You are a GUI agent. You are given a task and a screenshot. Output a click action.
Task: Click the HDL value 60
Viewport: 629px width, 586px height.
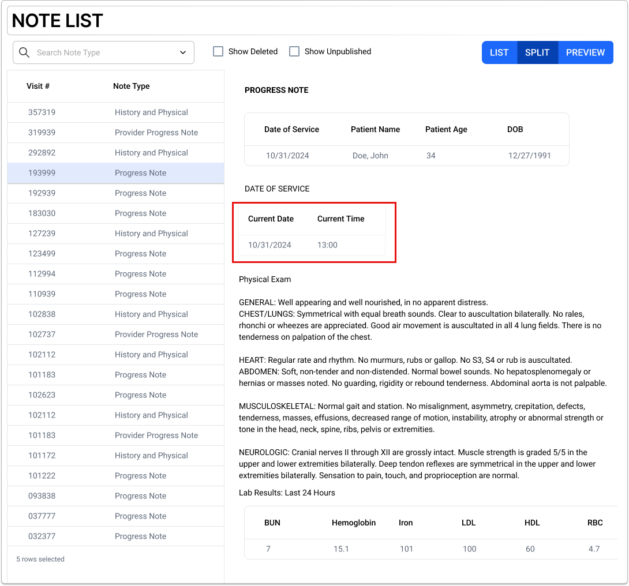pos(530,549)
